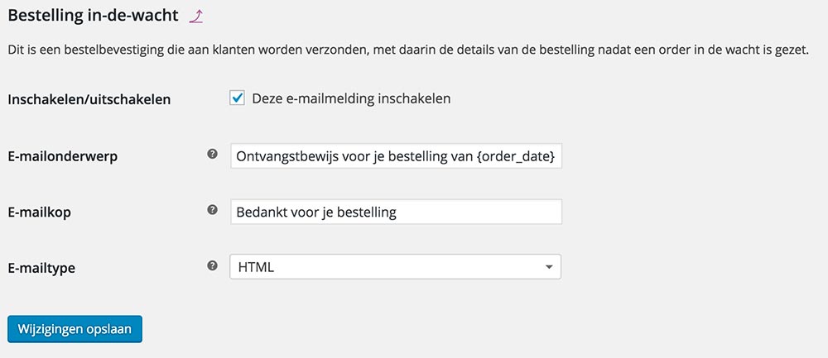Click help icon next to E-mailkop
Screen dimensions: 828x358
[x=212, y=210]
